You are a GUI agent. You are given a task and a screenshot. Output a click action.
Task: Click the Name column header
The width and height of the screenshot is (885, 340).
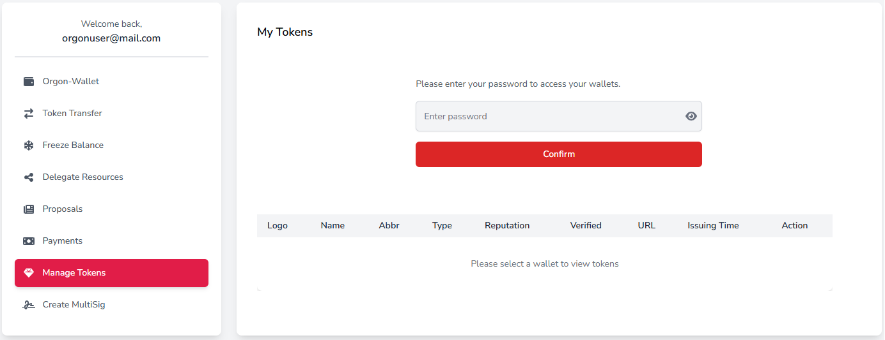(x=333, y=226)
